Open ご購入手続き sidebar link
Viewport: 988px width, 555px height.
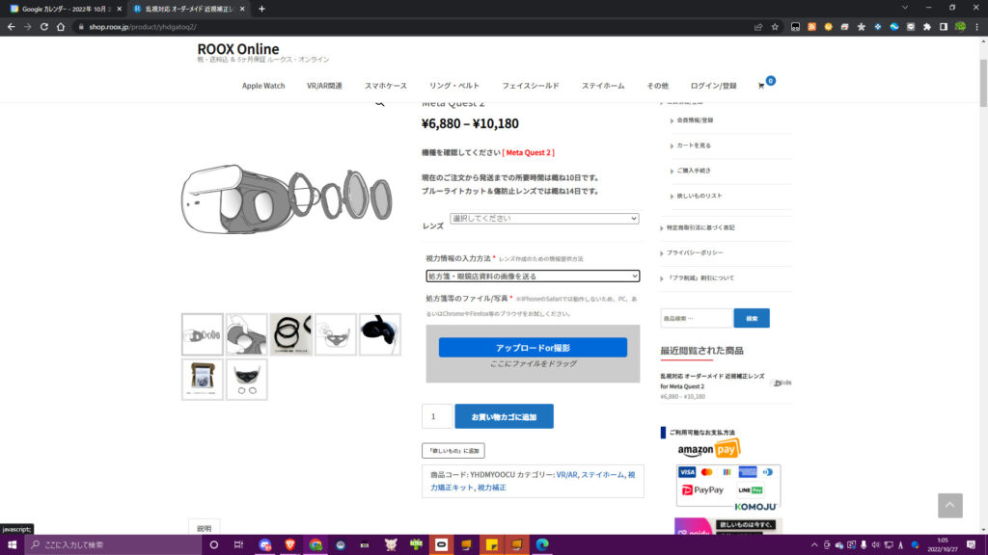click(x=694, y=171)
